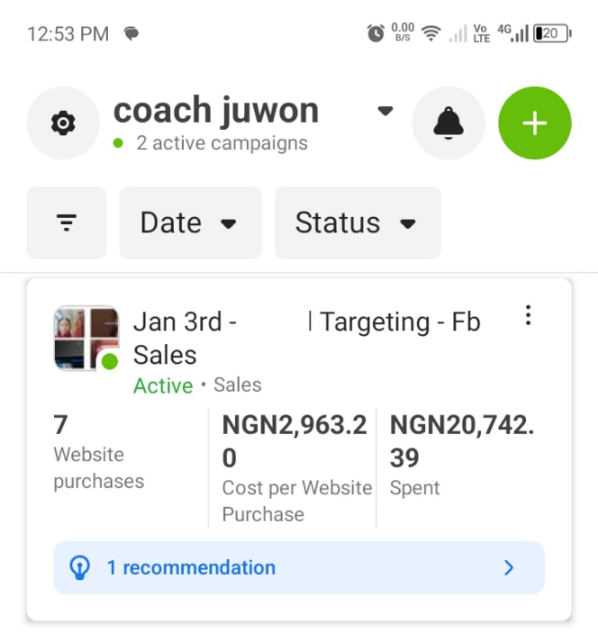Tap the Wi-Fi status bar icon
598x635 pixels.
tap(431, 34)
